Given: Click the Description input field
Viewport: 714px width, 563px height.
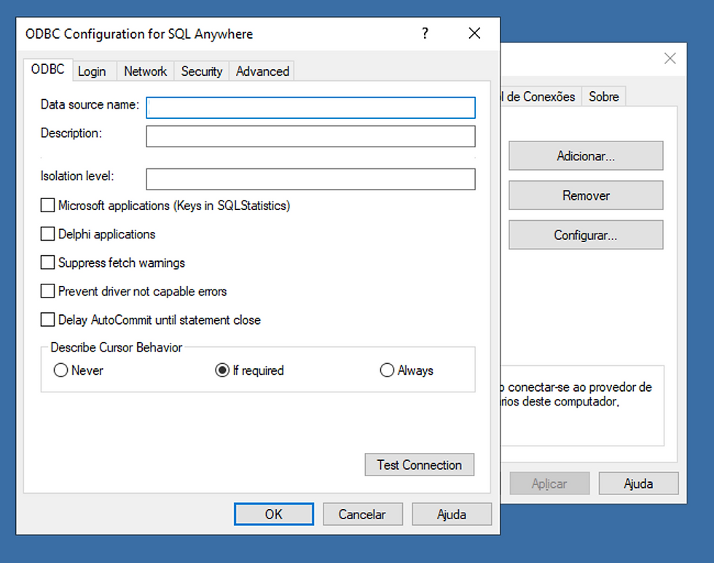Looking at the screenshot, I should pyautogui.click(x=310, y=136).
